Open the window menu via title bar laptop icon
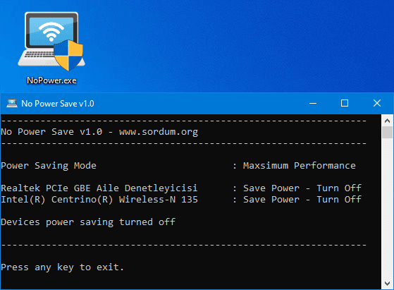Screen dimensions: 394x290 click(x=12, y=104)
